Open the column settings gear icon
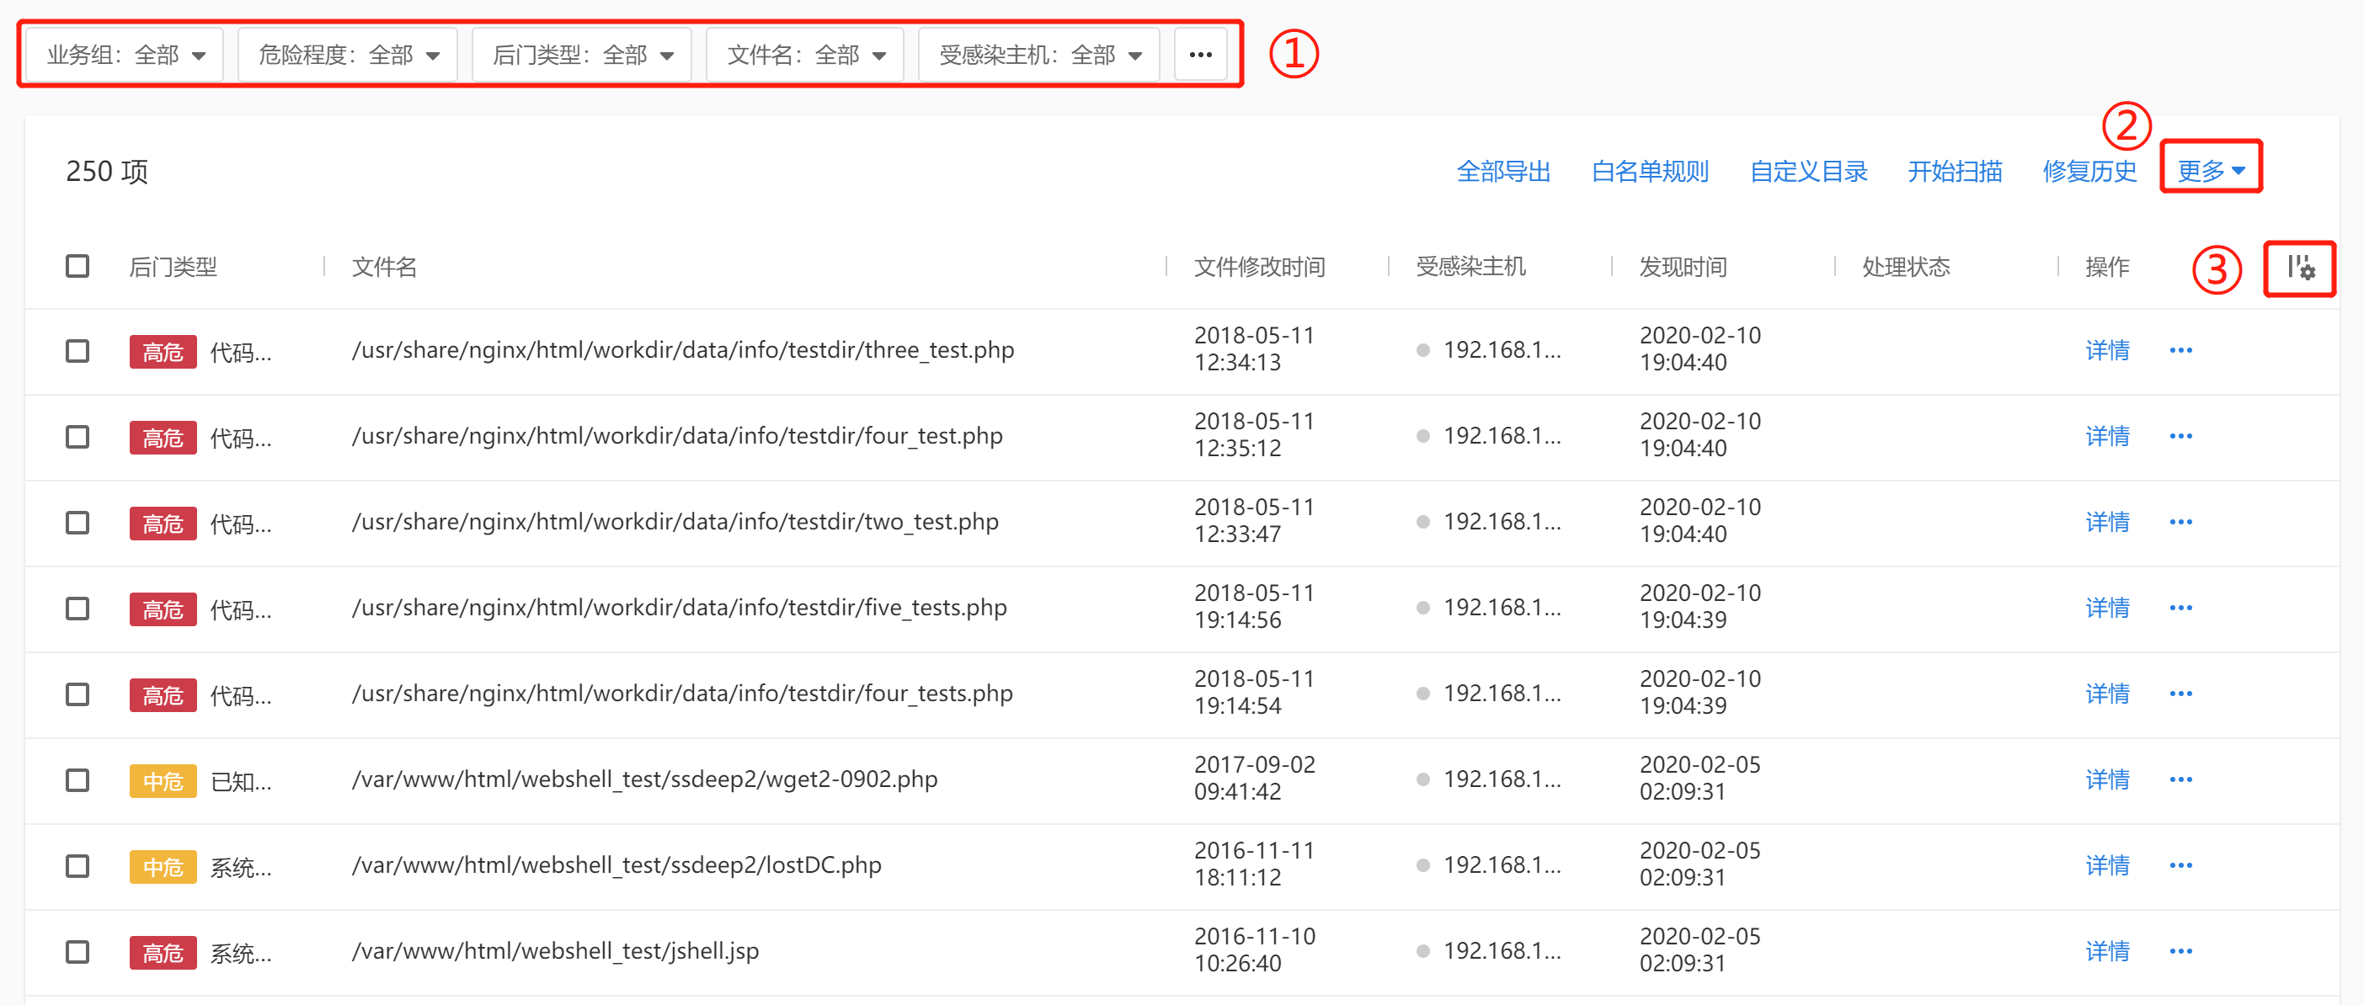The width and height of the screenshot is (2364, 1005). (2300, 268)
